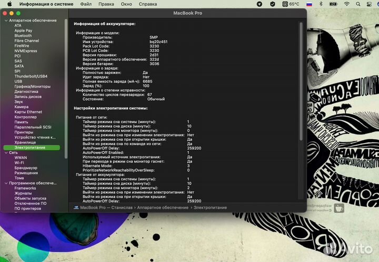The width and height of the screenshot is (379, 262).
Task: Select SPI in the sidebar
Action: coord(17,71)
